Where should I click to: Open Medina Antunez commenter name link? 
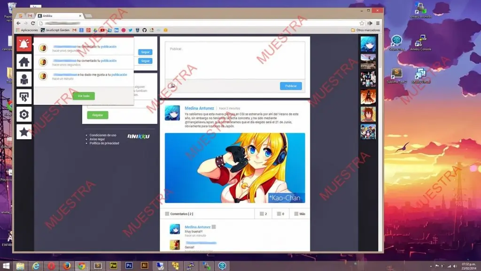[198, 227]
